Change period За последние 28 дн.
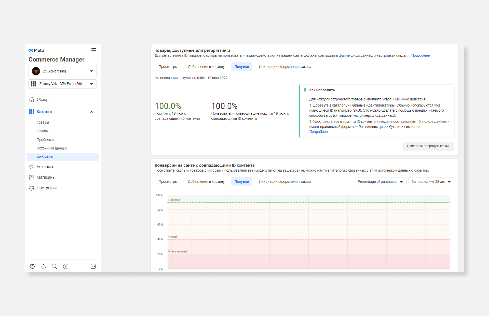This screenshot has height=316, width=489. pos(431,182)
